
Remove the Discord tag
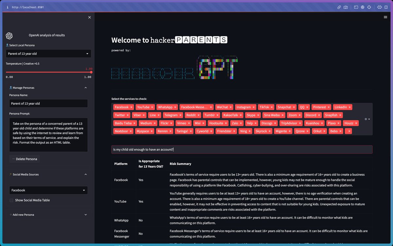point(319,115)
